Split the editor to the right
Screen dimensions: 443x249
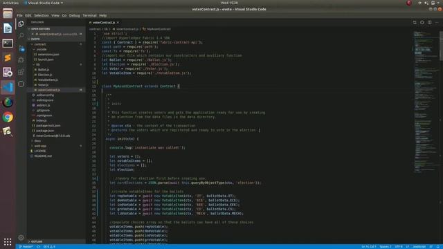429,22
